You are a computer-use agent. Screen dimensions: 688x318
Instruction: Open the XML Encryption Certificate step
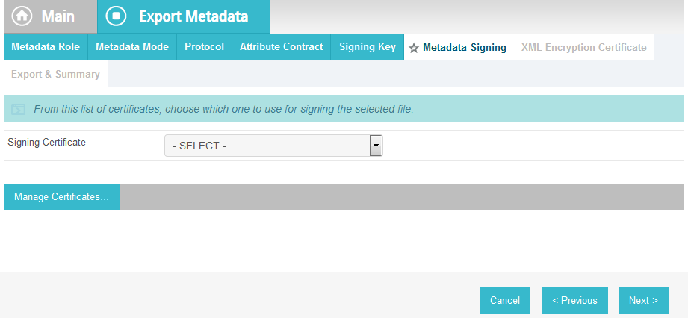coord(583,47)
